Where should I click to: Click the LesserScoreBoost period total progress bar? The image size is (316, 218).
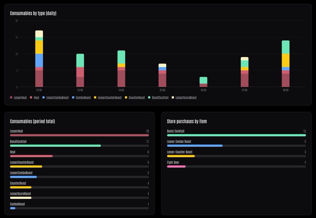(79, 198)
